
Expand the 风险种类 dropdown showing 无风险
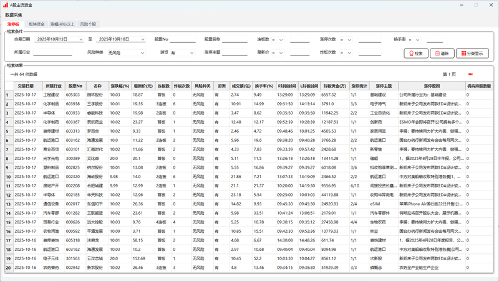click(143, 53)
